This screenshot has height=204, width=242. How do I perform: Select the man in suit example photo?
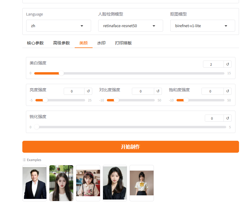click(35, 183)
